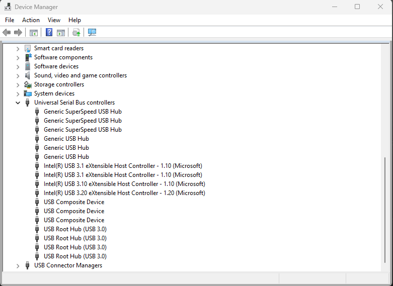Open the blue question mark Help icon

[x=49, y=33]
